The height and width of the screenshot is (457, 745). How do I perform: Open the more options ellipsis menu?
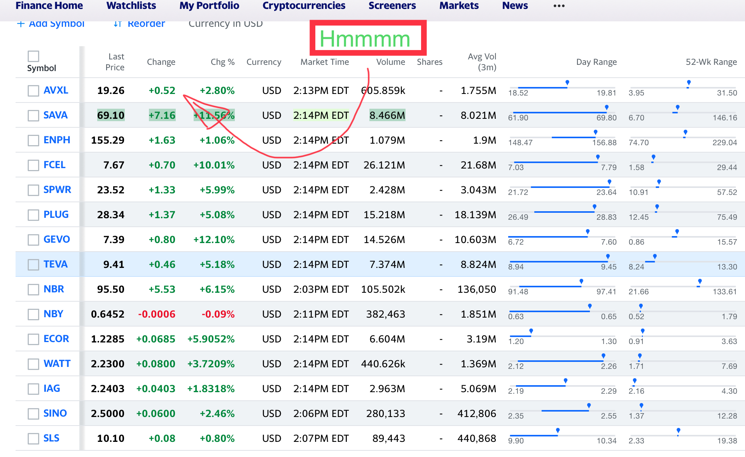(559, 6)
